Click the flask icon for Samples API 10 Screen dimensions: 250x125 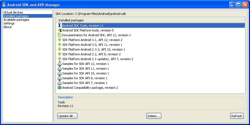60,73
